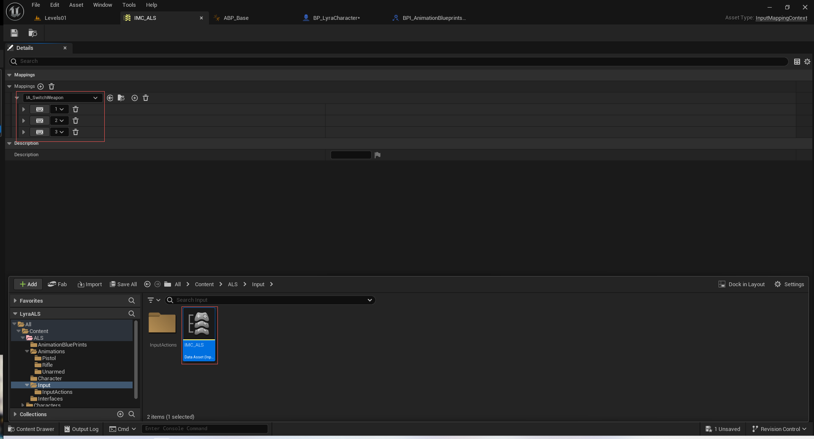This screenshot has height=439, width=814.
Task: Click the keyboard key-selector icon for key 2
Action: point(40,121)
